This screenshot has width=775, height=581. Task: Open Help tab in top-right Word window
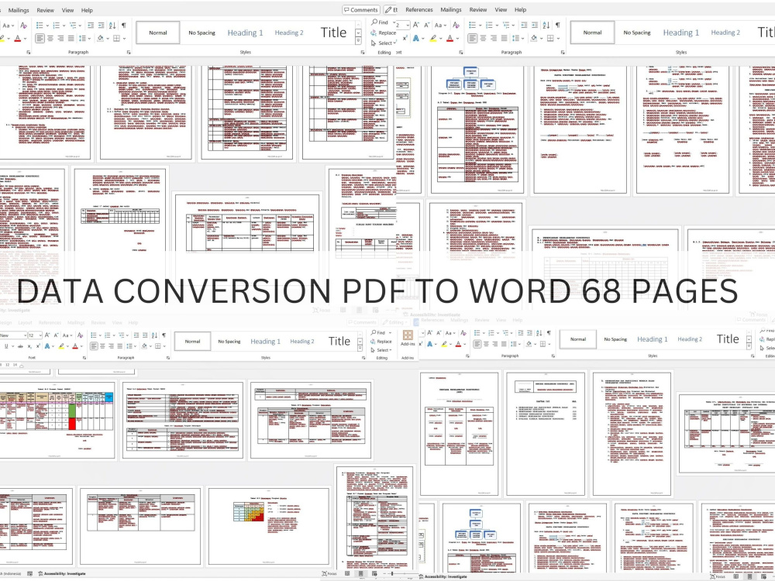point(521,9)
